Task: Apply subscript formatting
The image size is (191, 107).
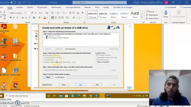Action: click(26, 18)
